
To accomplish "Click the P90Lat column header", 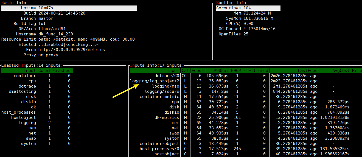I will [217, 71].
